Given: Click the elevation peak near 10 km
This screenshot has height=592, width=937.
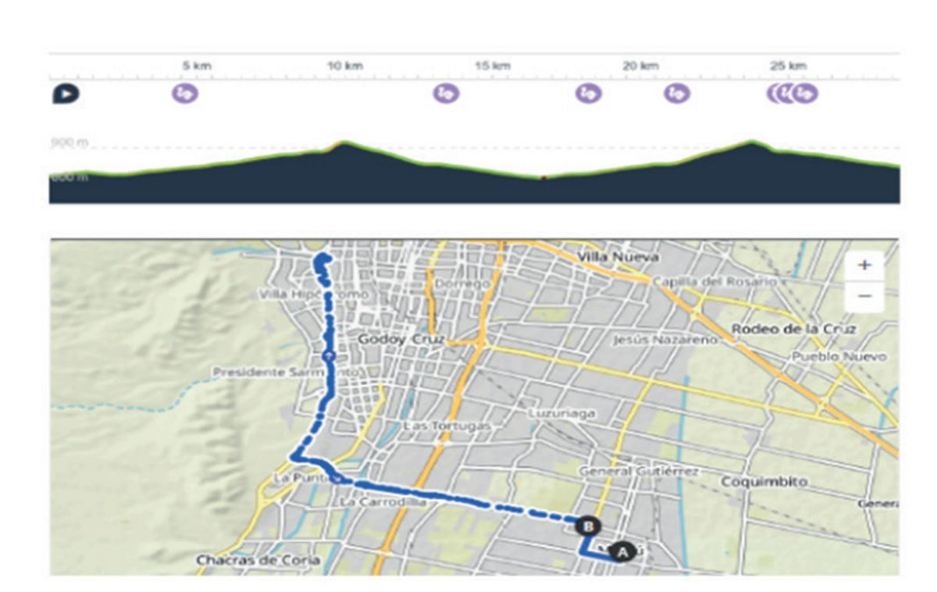Looking at the screenshot, I should click(341, 143).
